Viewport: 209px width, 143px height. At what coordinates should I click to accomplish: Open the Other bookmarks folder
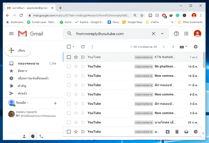coord(190,22)
